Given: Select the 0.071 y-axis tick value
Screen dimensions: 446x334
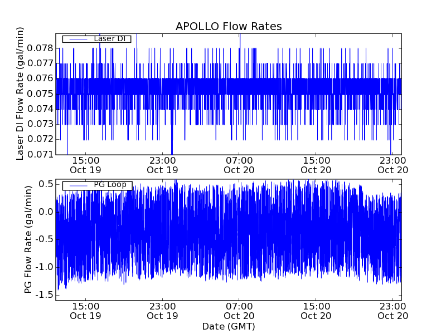Looking at the screenshot, I should (40, 154).
